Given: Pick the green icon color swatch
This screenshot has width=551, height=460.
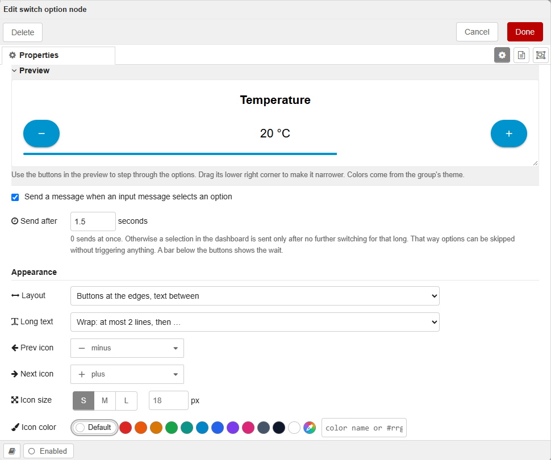Looking at the screenshot, I should coord(172,428).
